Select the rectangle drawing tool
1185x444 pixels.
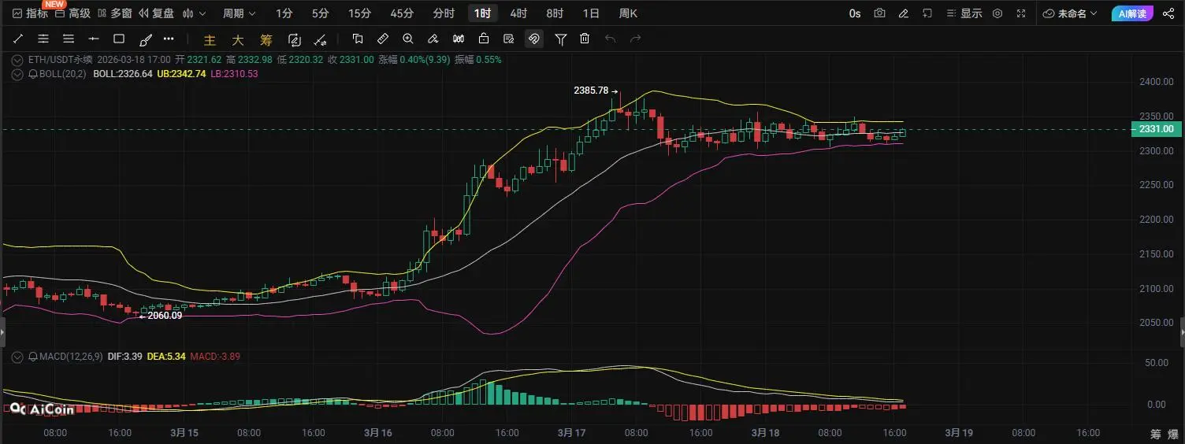point(119,39)
